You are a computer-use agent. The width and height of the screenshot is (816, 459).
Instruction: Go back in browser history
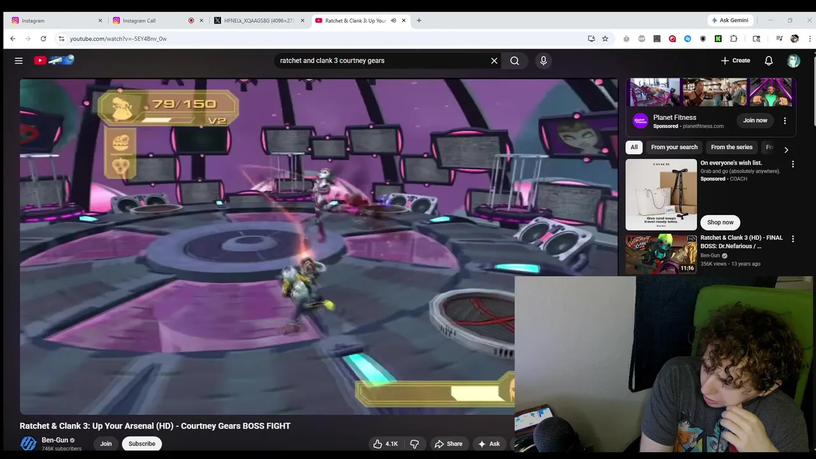tap(13, 39)
